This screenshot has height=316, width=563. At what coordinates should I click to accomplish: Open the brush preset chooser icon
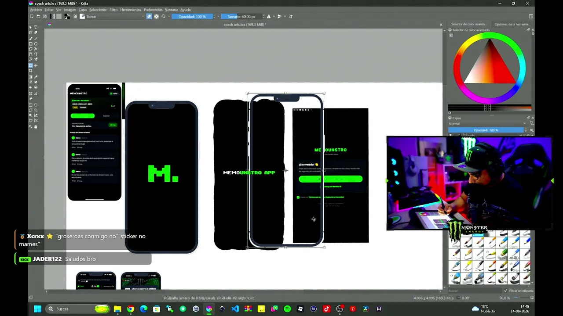(82, 17)
